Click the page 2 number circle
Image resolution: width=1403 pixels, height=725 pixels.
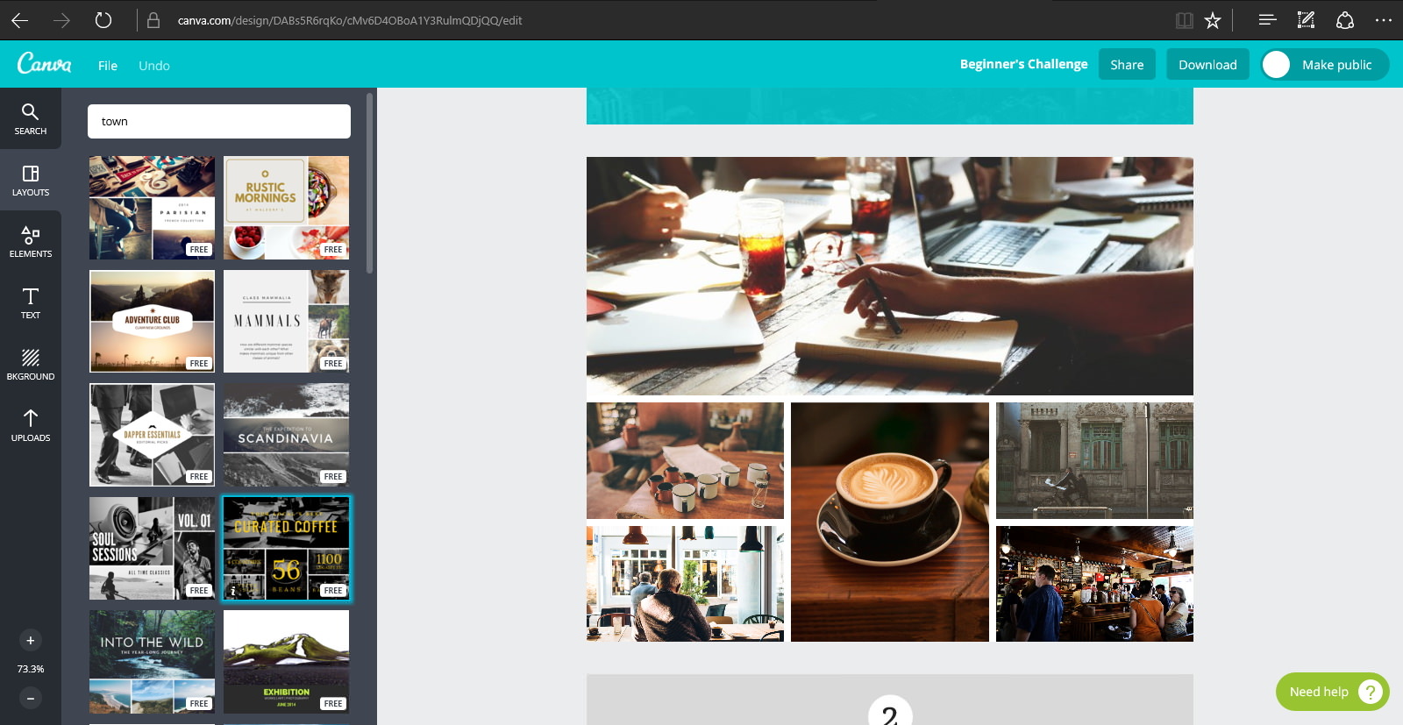[x=890, y=710]
